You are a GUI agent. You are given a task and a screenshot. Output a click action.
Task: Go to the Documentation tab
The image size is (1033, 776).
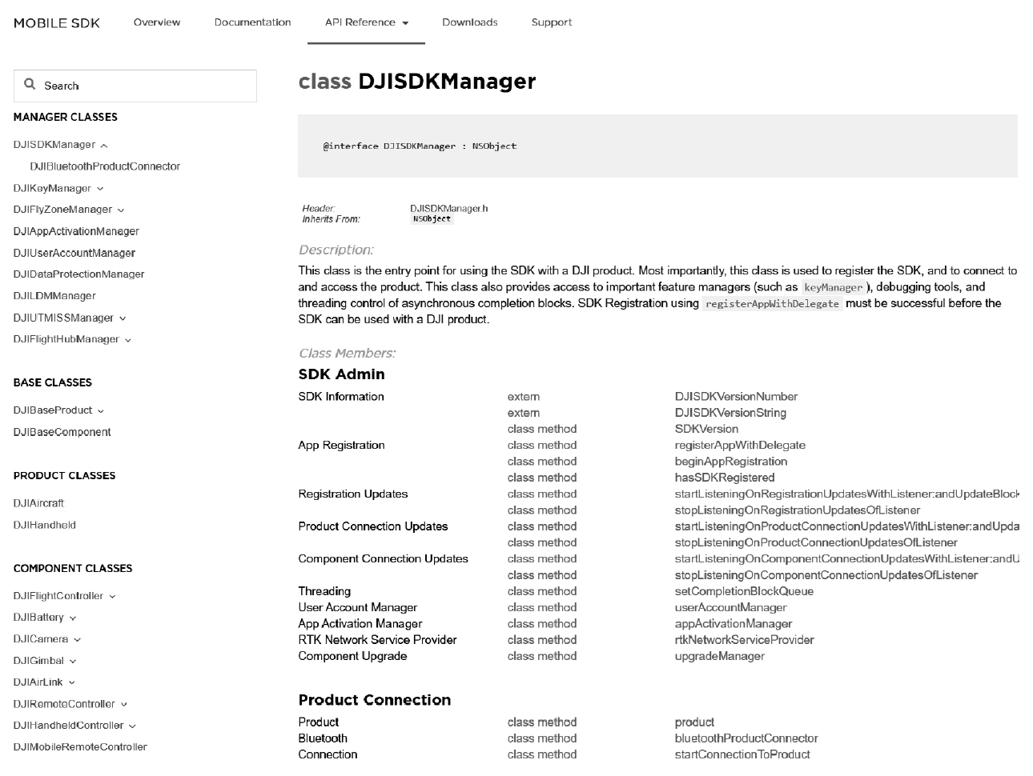(252, 22)
